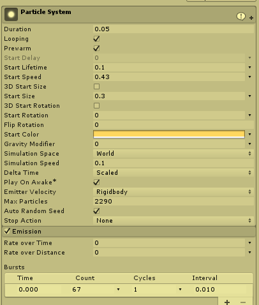The width and height of the screenshot is (259, 305).
Task: Add a new burst with plus button
Action: (x=227, y=302)
